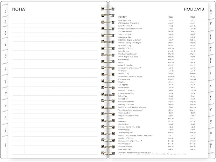
Task: Open the Apr tab on the Notes page
Action: tap(5, 45)
